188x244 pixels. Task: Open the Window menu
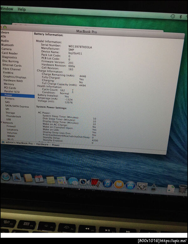pyautogui.click(x=7, y=8)
